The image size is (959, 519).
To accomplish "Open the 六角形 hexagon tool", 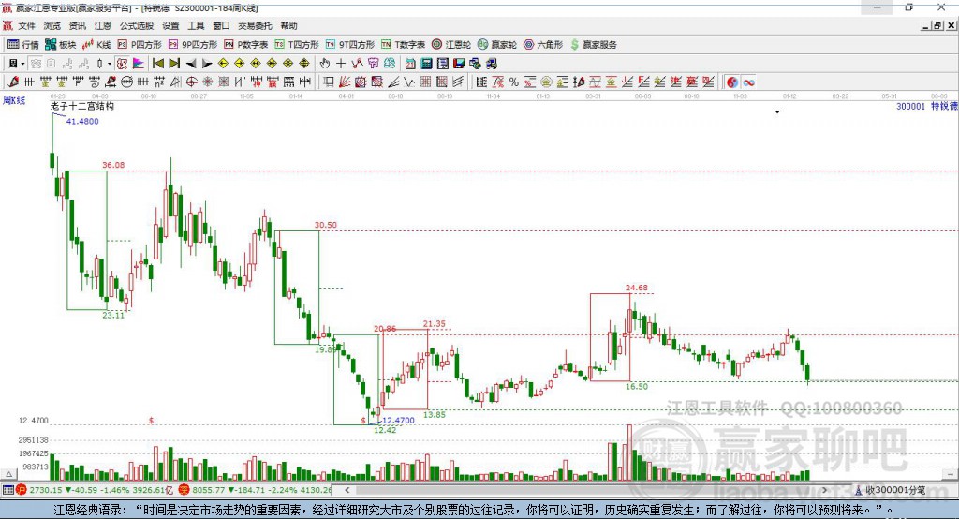I will pyautogui.click(x=543, y=45).
